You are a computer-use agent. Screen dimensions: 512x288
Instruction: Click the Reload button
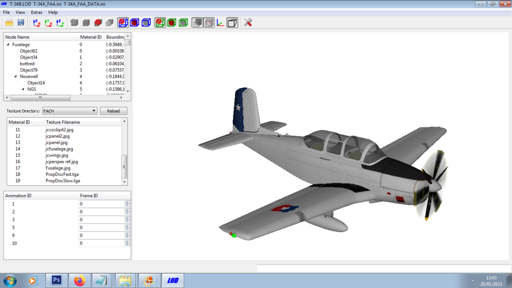[x=113, y=111]
